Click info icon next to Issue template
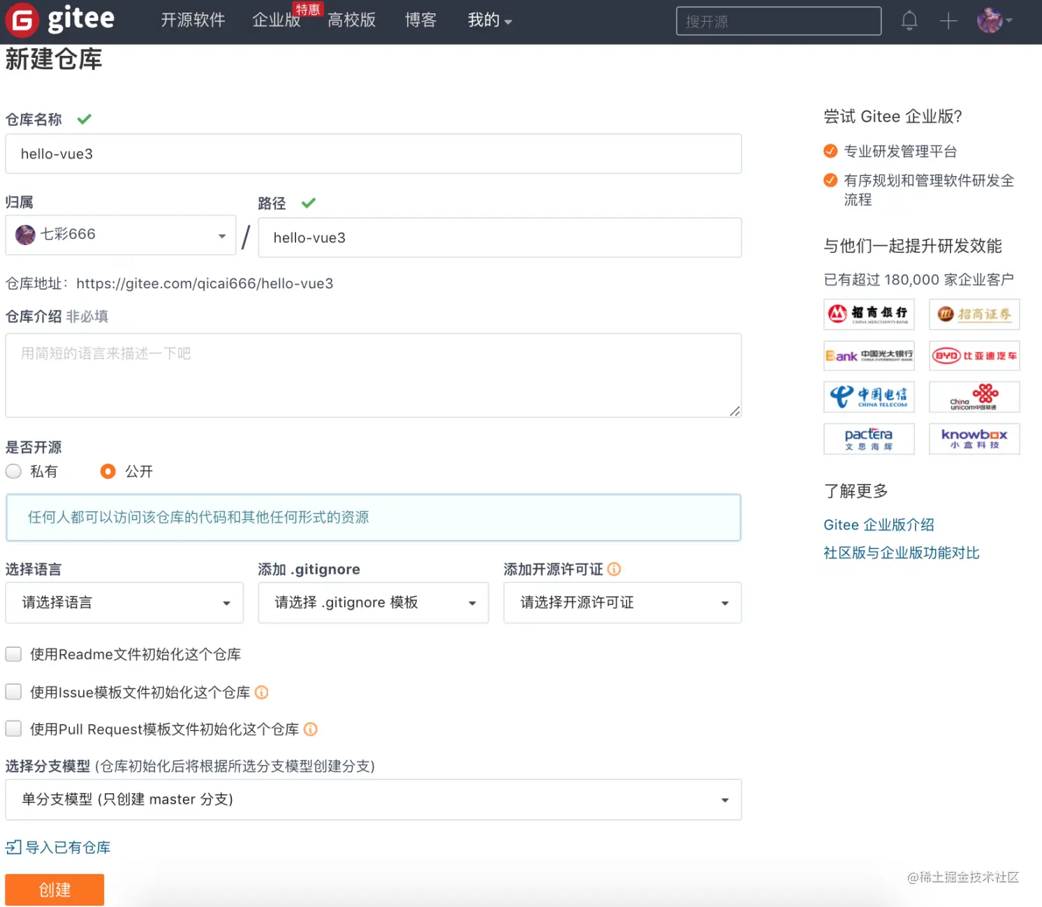 pos(261,692)
